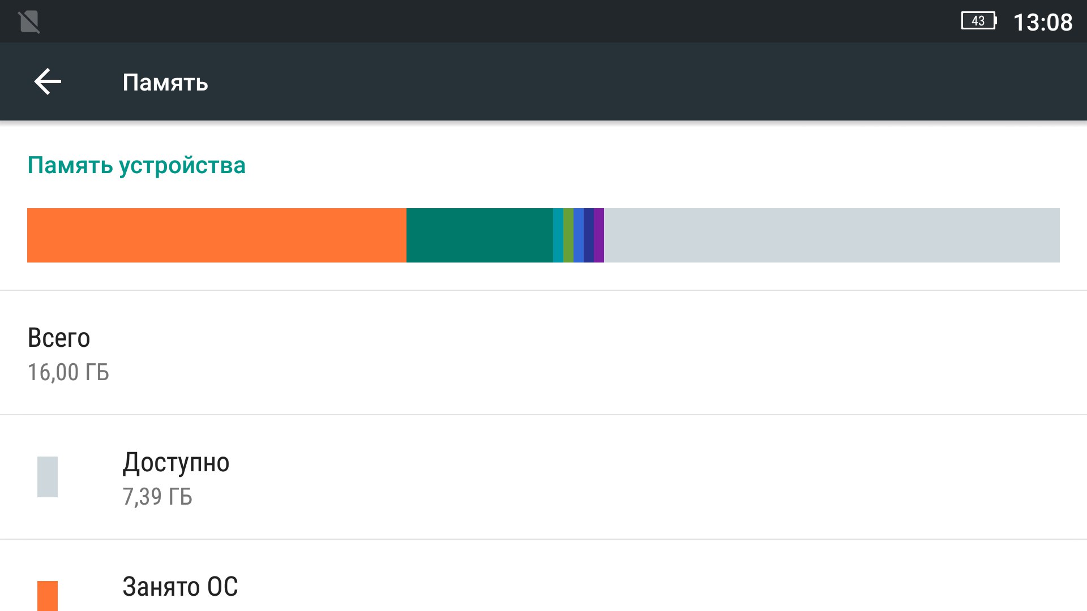This screenshot has height=611, width=1087.
Task: Tap the gray free-space bar segment
Action: point(831,235)
